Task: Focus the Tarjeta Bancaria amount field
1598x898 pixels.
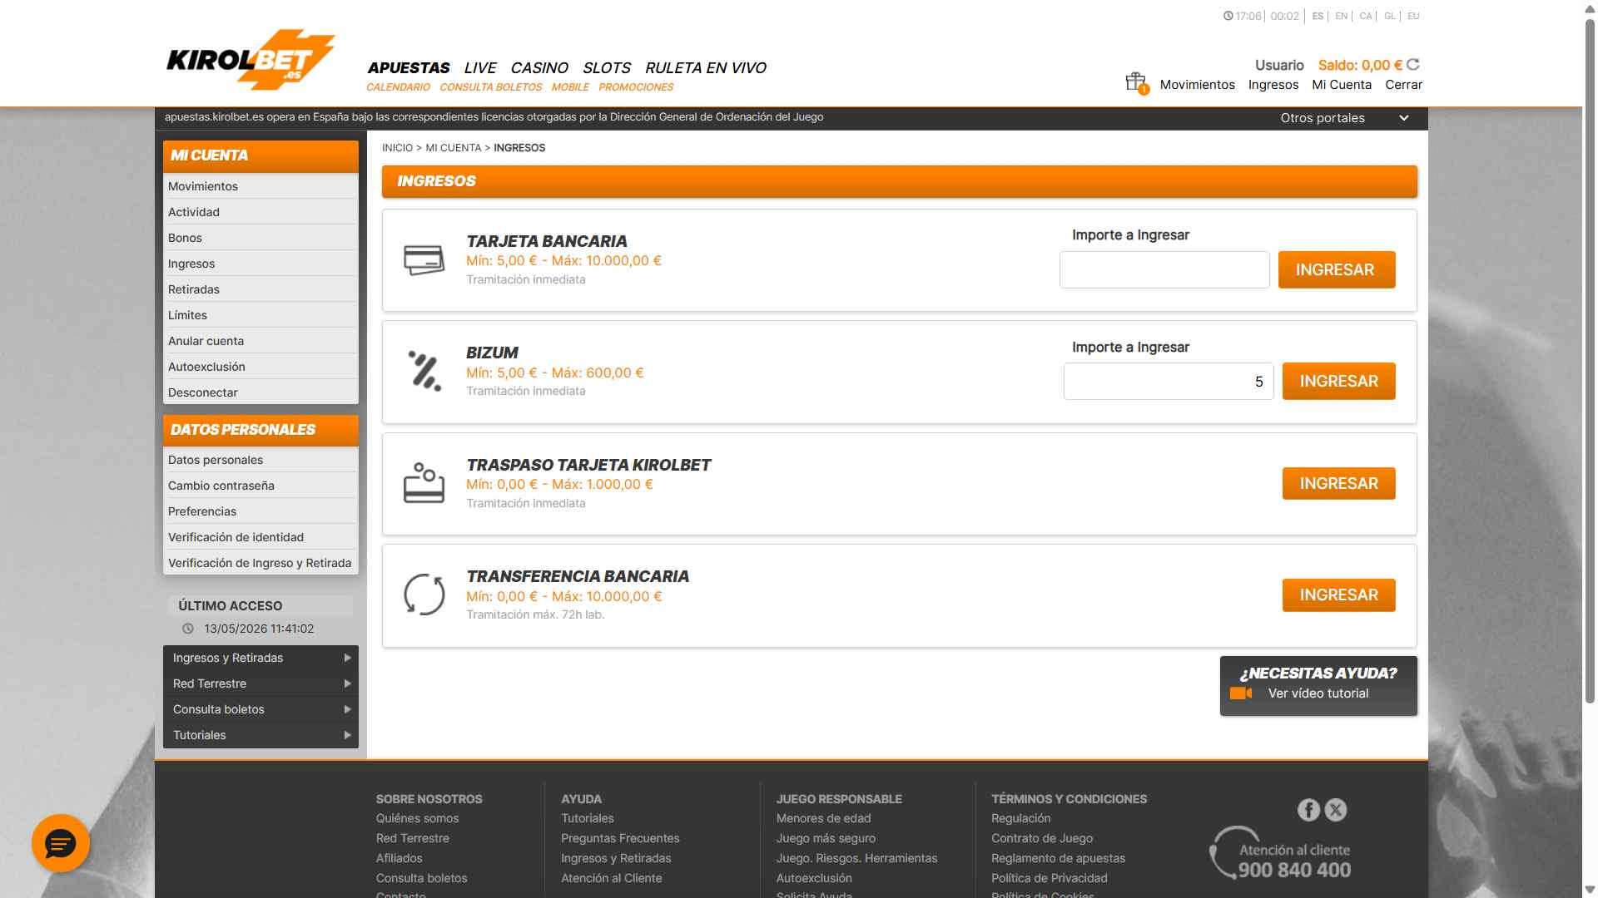Action: pos(1164,269)
